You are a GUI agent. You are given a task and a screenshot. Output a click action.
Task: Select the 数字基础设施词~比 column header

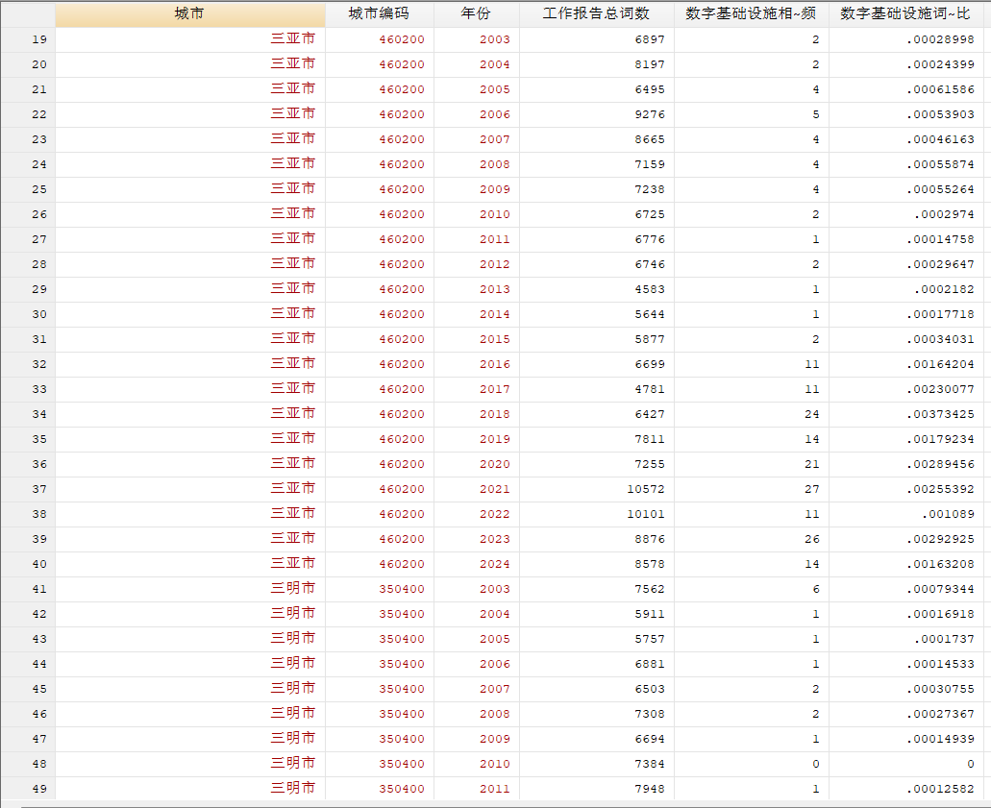tap(905, 13)
